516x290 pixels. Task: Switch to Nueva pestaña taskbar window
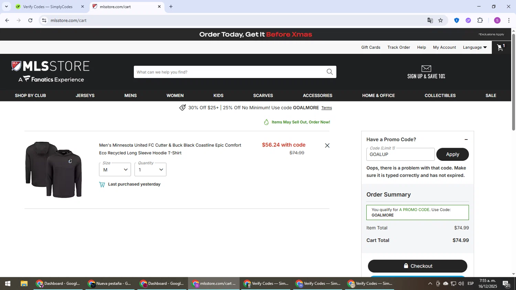pyautogui.click(x=110, y=283)
